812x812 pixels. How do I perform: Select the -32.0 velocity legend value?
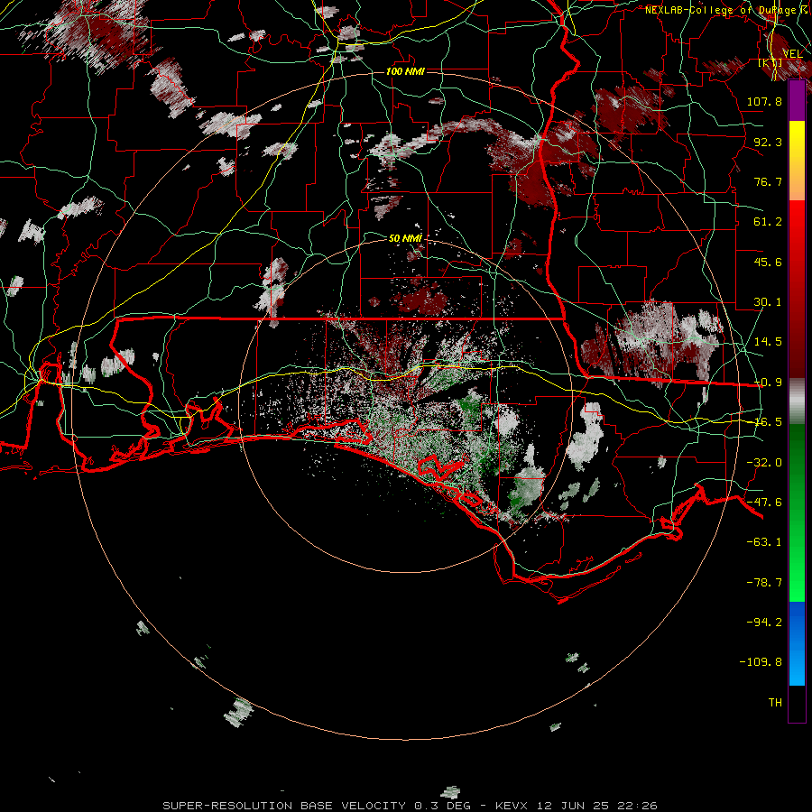coord(764,463)
